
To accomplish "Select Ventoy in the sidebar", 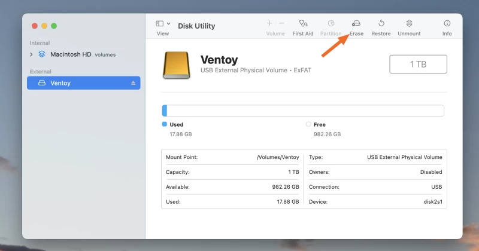I will 60,83.
